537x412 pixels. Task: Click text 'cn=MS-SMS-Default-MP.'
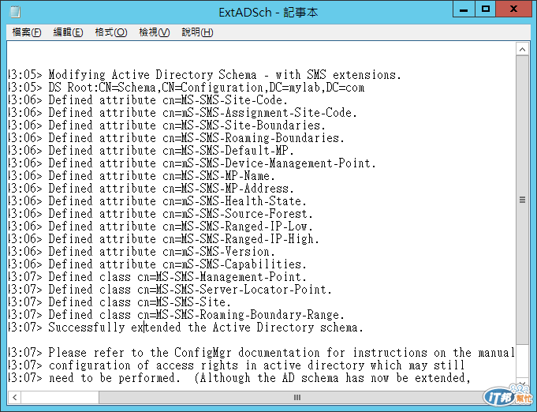(228, 151)
